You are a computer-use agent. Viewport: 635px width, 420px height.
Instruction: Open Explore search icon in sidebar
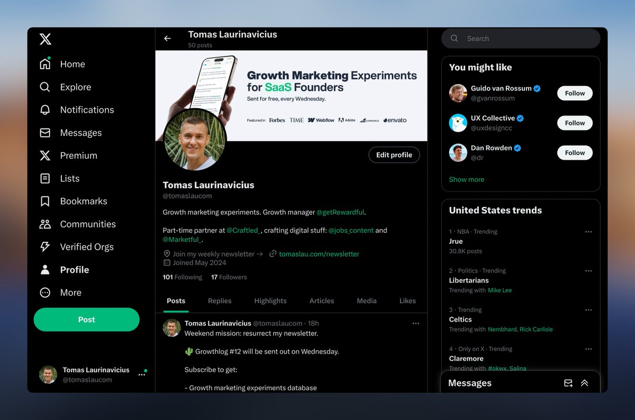(45, 87)
